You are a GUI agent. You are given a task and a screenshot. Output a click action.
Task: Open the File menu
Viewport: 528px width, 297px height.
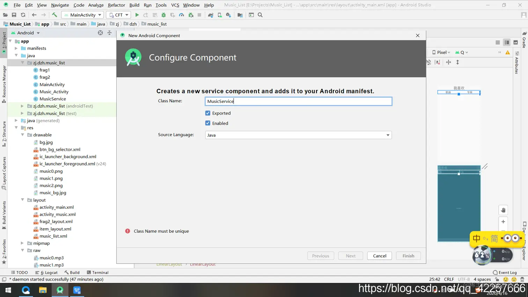pyautogui.click(x=17, y=5)
